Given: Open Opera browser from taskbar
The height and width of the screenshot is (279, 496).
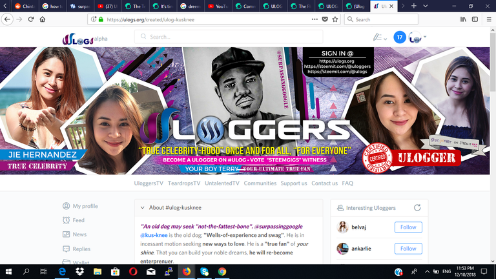Looking at the screenshot, I should click(x=133, y=271).
